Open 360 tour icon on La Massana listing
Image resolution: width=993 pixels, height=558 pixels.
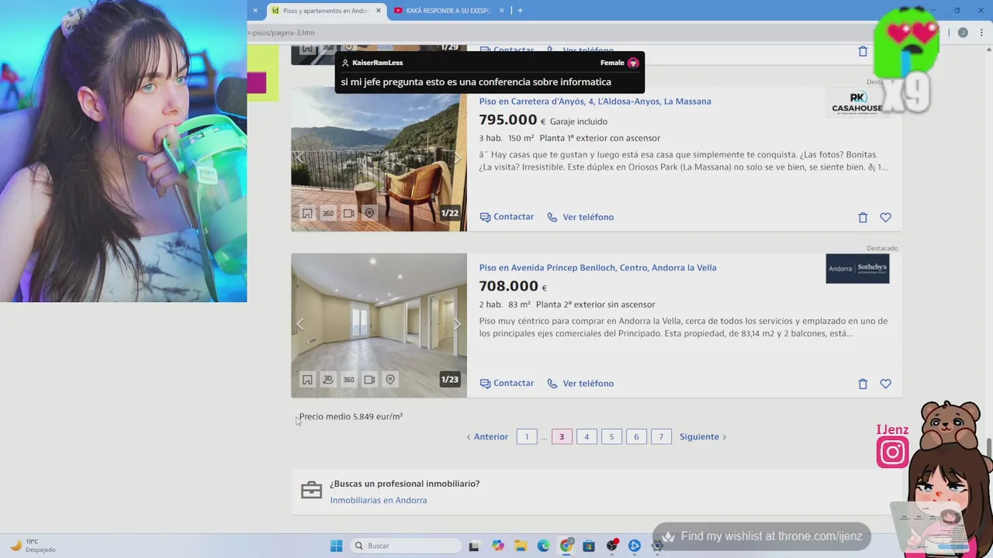pyautogui.click(x=328, y=213)
